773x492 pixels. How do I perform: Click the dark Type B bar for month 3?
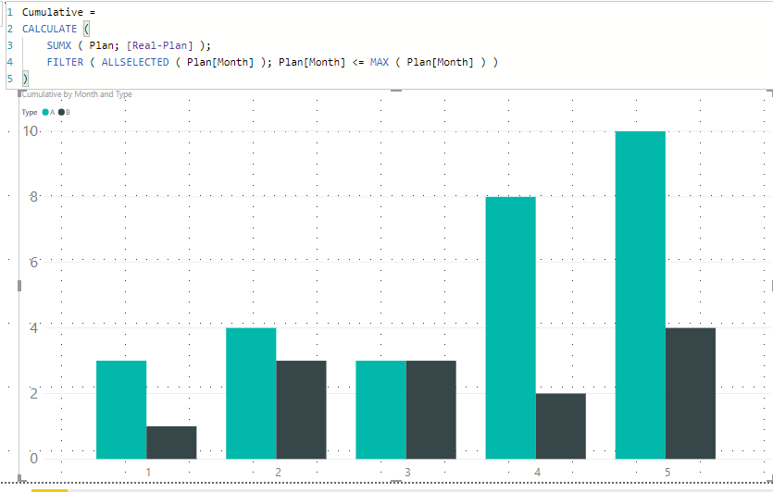(430, 410)
